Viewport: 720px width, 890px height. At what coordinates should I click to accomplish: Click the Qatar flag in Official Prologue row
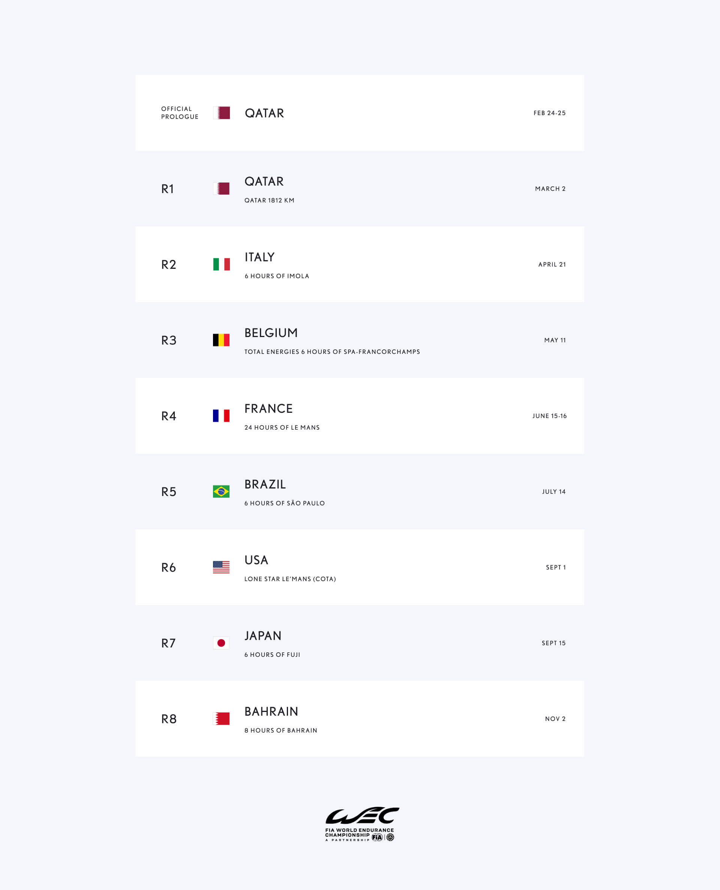tap(222, 113)
